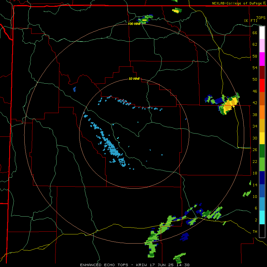Click the orange swatch between 42 and 38
The width and height of the screenshot is (267, 267).
point(262,112)
